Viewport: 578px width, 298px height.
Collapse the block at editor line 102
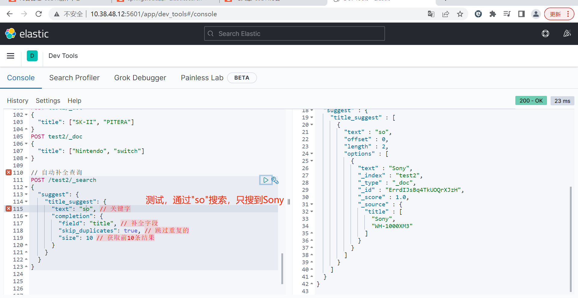26,115
